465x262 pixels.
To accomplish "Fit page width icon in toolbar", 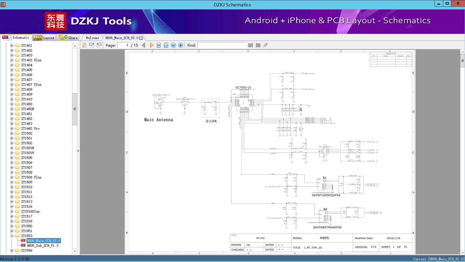I will tap(159, 45).
